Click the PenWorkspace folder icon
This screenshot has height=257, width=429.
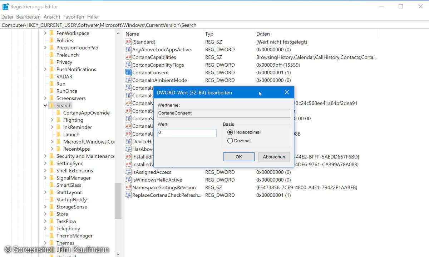pyautogui.click(x=52, y=33)
